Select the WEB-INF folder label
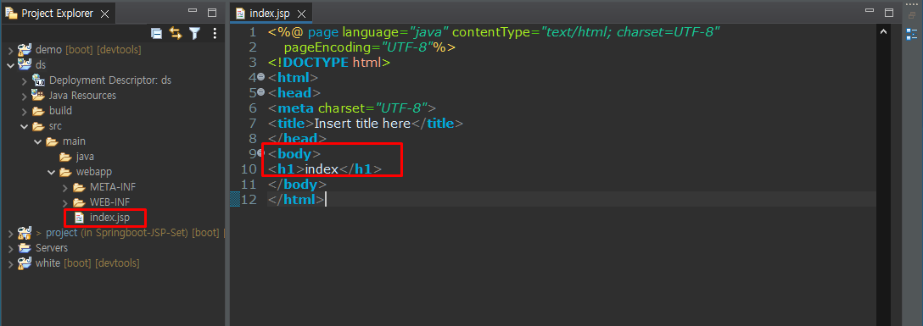The width and height of the screenshot is (923, 326). pyautogui.click(x=109, y=202)
